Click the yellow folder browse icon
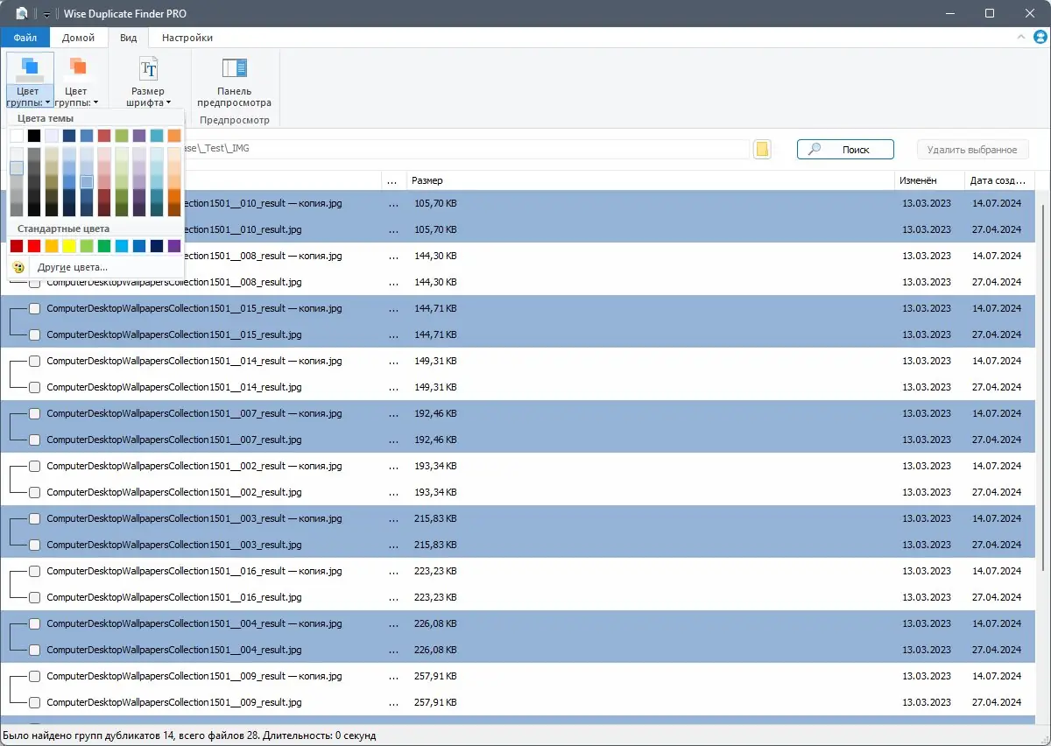The width and height of the screenshot is (1051, 746). [762, 150]
